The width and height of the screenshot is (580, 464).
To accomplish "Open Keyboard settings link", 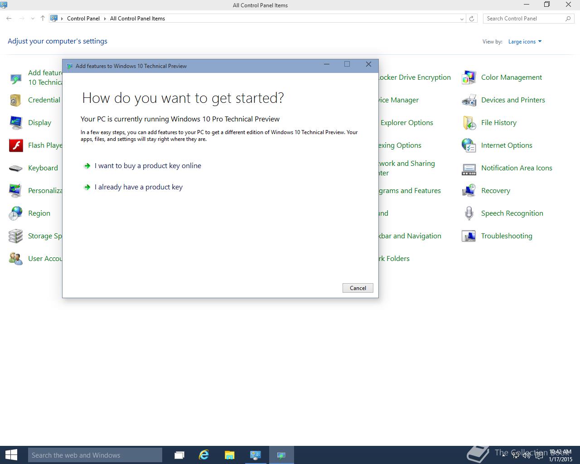I will (43, 168).
